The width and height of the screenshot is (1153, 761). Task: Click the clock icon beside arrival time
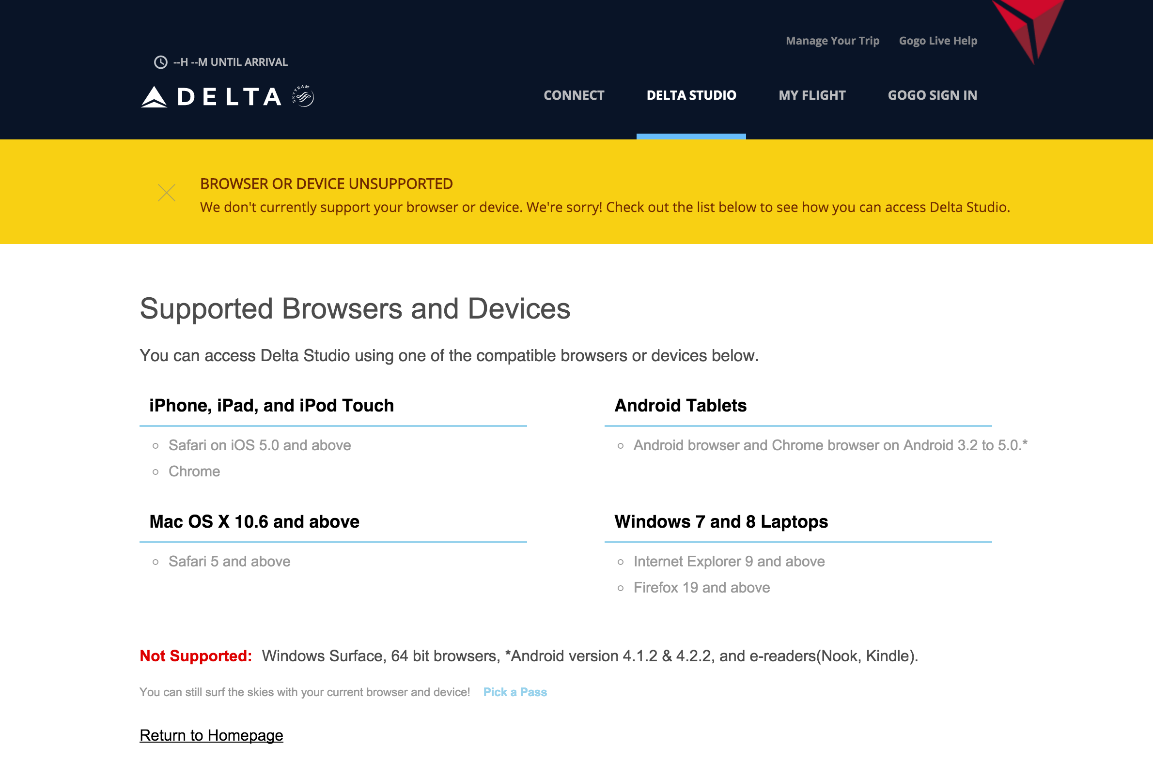[x=160, y=62]
